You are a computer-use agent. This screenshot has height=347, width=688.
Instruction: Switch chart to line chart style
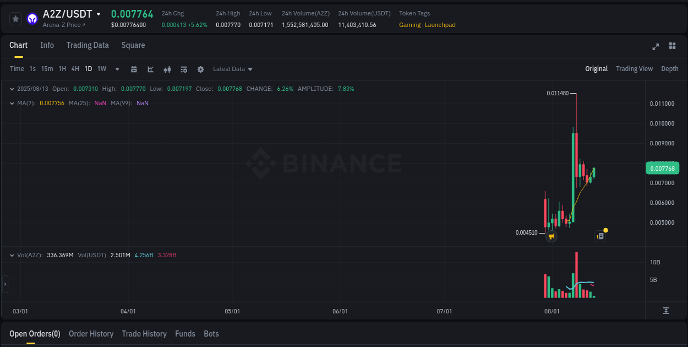point(150,69)
